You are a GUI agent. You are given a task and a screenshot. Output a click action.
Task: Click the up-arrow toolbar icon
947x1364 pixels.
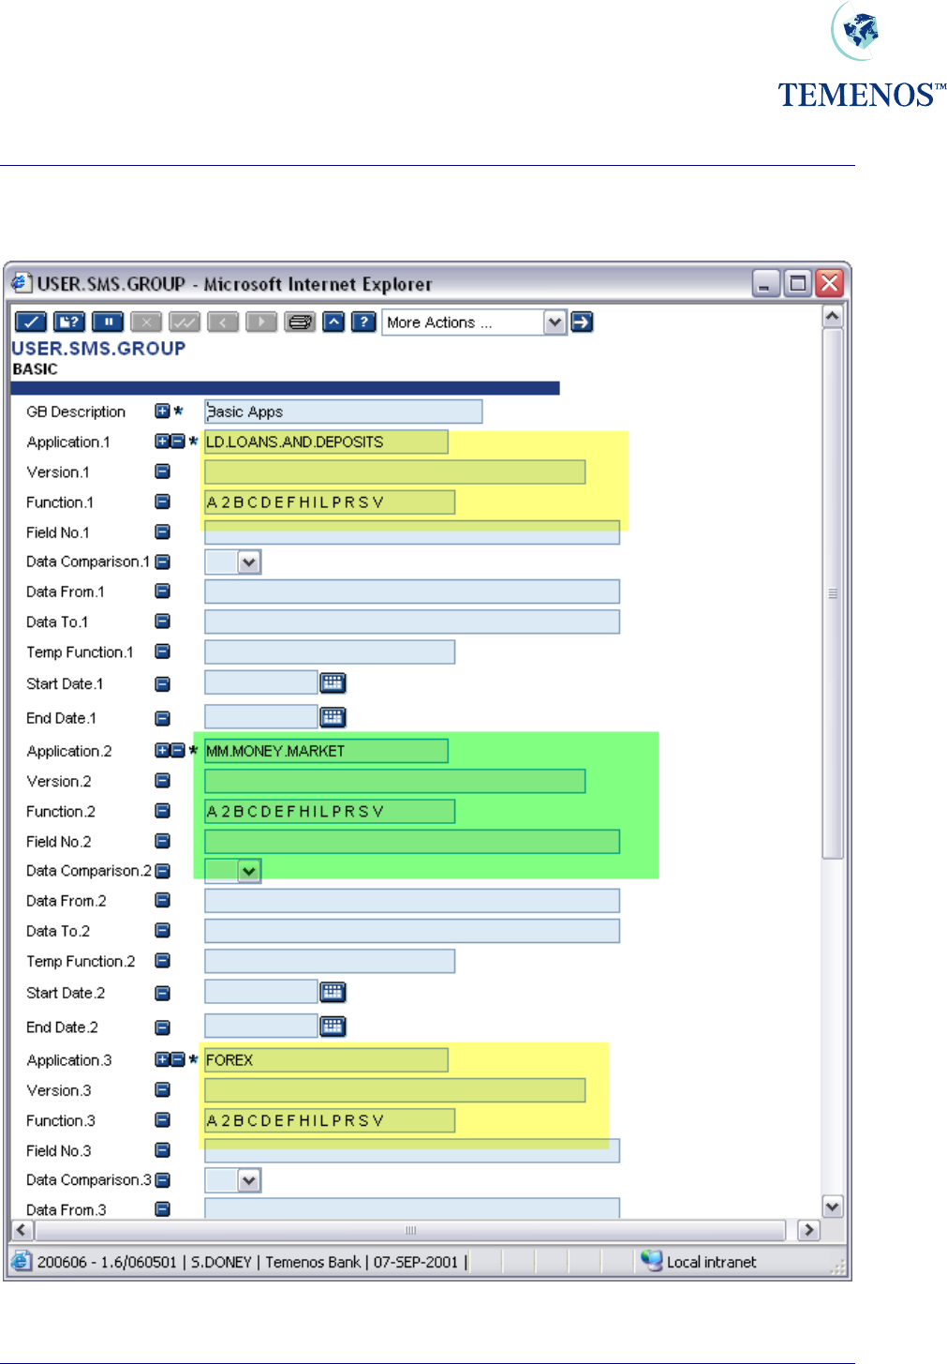click(333, 322)
